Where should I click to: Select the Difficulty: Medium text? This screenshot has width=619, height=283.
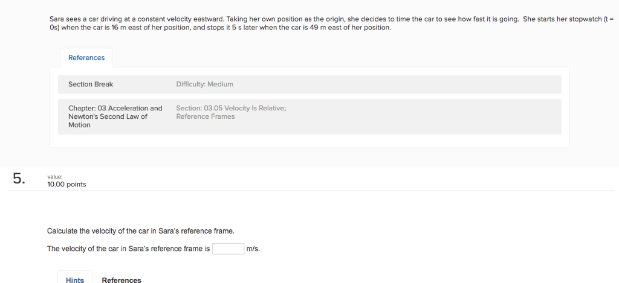[x=204, y=84]
